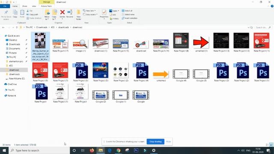
Task: Go up one folder level arrow
Action: pyautogui.click(x=17, y=27)
